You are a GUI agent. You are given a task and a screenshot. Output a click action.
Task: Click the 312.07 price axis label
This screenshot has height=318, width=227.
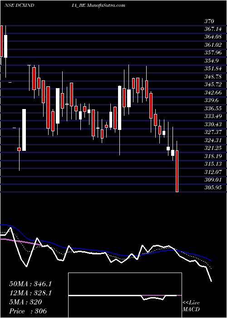coord(212,172)
